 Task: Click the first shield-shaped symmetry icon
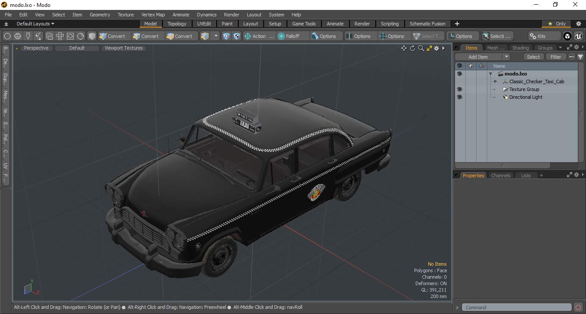coord(226,36)
